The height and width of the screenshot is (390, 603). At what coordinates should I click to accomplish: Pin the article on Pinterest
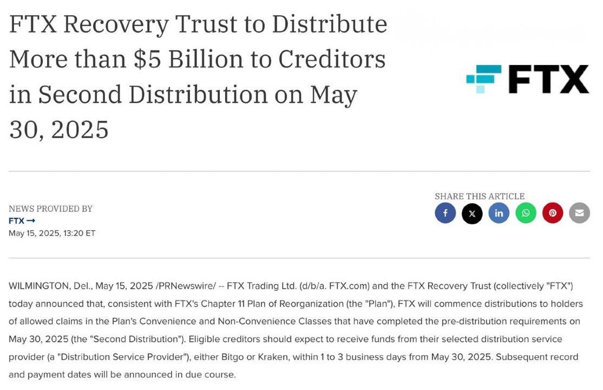tap(553, 213)
